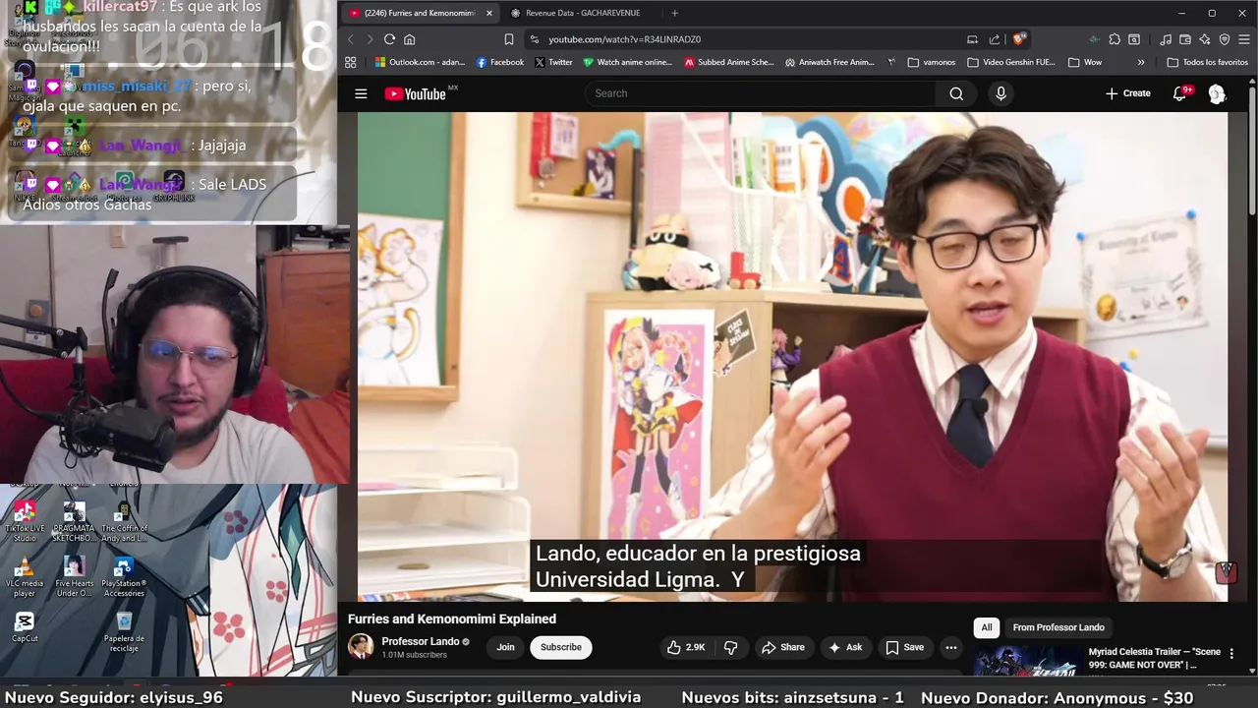Open YouTube notifications bell
The height and width of the screenshot is (708, 1258).
pyautogui.click(x=1180, y=93)
